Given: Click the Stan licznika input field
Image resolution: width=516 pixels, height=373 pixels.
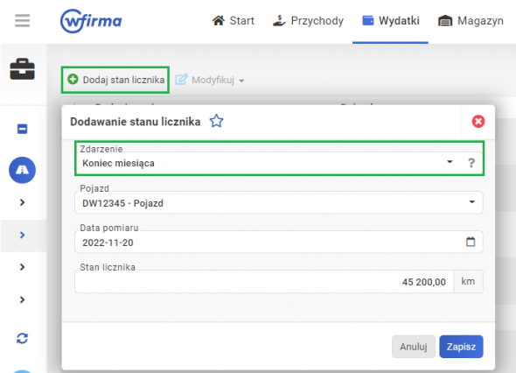Looking at the screenshot, I should [264, 282].
